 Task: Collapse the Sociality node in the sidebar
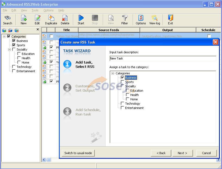pyautogui.click(x=9, y=49)
